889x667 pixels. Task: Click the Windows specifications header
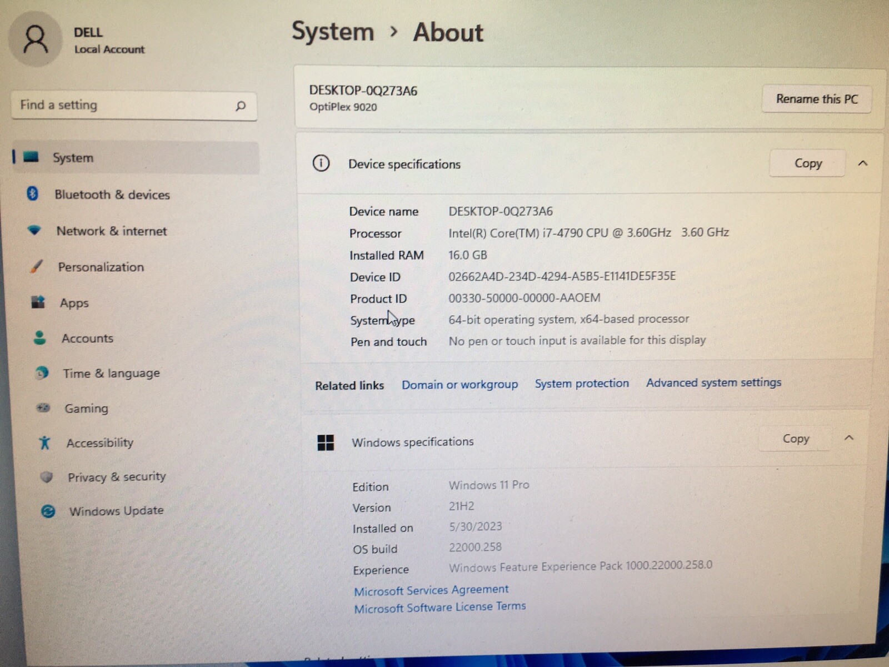[412, 442]
